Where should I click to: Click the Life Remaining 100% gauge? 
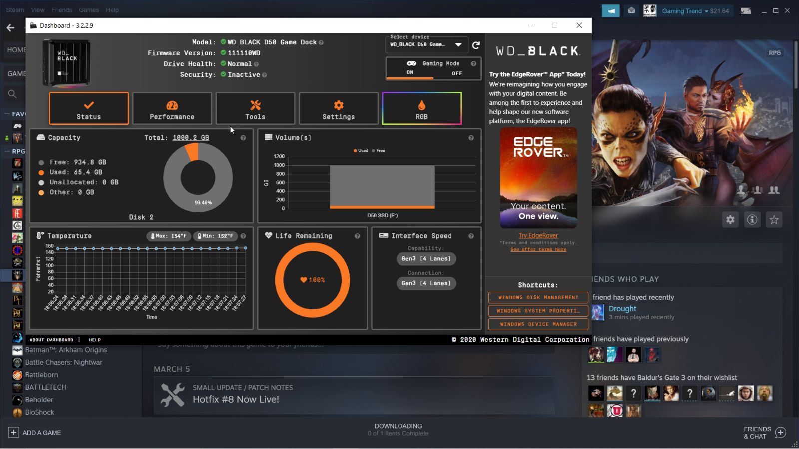click(x=313, y=280)
